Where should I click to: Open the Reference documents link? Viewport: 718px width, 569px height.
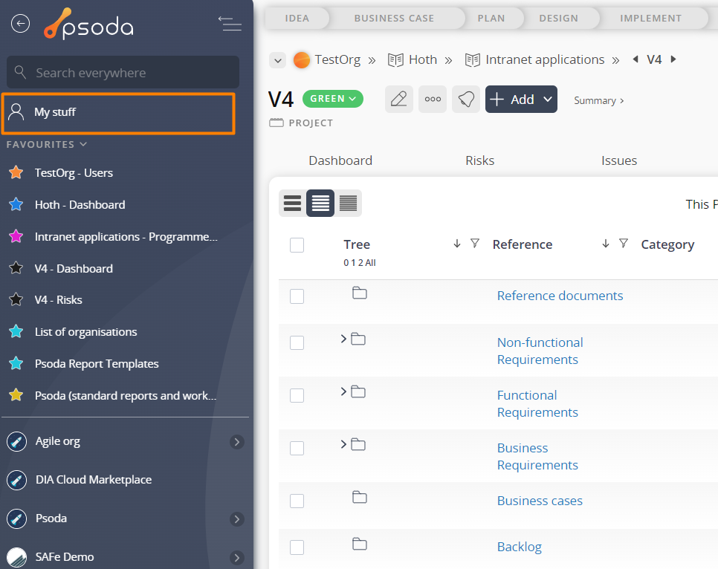(x=560, y=296)
